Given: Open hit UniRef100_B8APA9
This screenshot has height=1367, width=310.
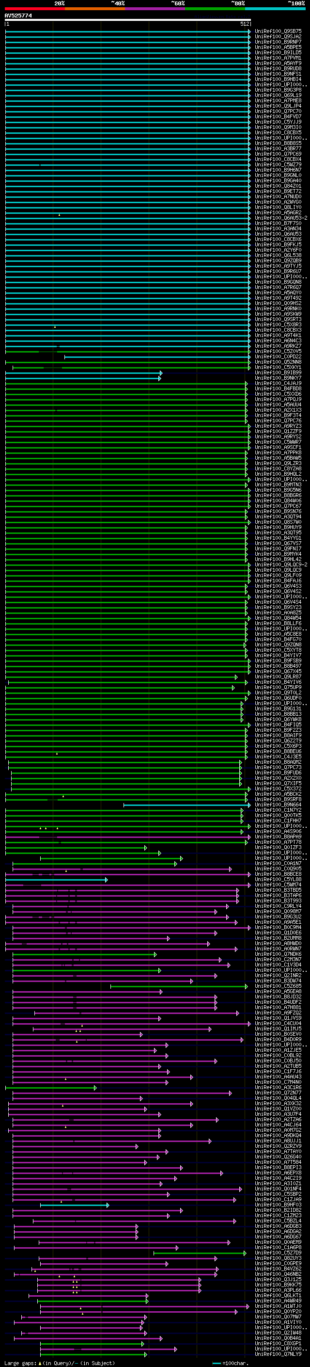Looking at the screenshot, I should [278, 837].
